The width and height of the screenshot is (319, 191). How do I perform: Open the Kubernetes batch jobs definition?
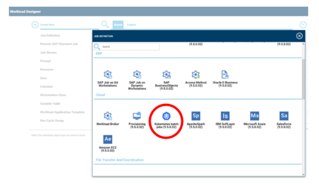coord(166,116)
